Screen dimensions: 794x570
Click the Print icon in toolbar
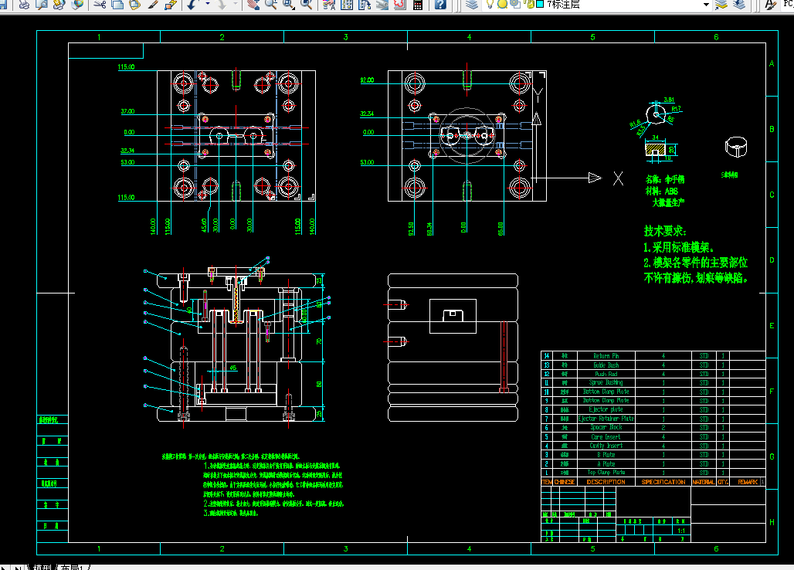(24, 5)
